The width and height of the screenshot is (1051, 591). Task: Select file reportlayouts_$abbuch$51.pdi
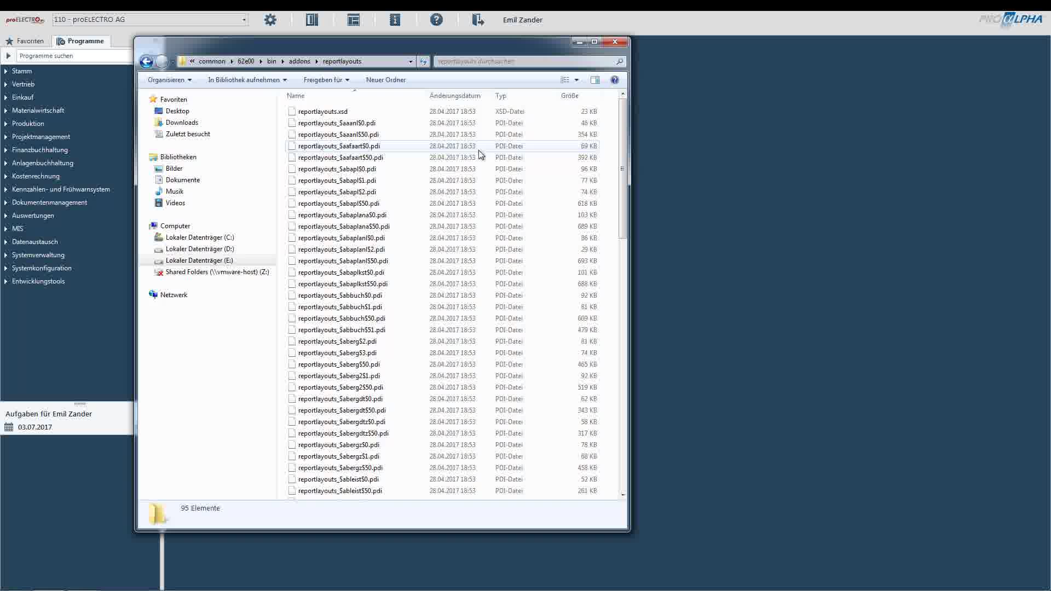click(x=342, y=330)
